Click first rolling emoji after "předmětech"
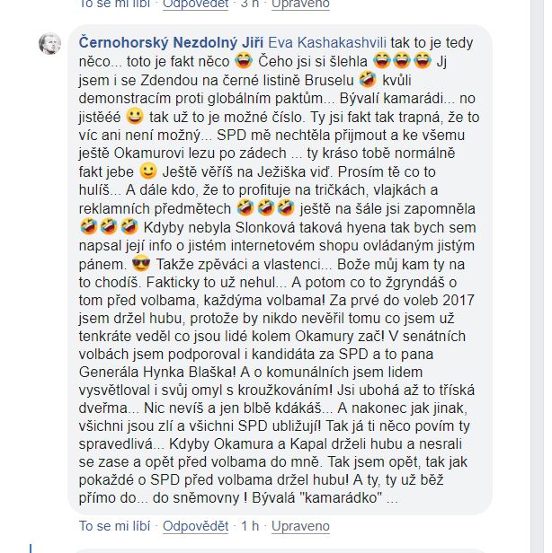 245,208
